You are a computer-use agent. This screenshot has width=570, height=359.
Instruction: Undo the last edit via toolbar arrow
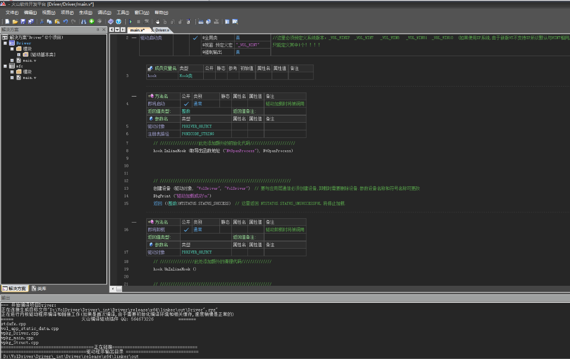[65, 21]
